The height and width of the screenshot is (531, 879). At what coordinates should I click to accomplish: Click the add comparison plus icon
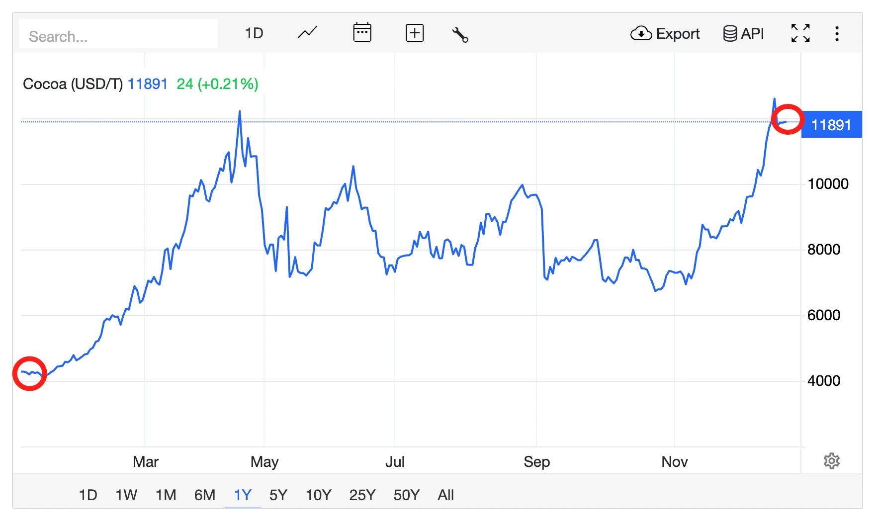(x=415, y=33)
